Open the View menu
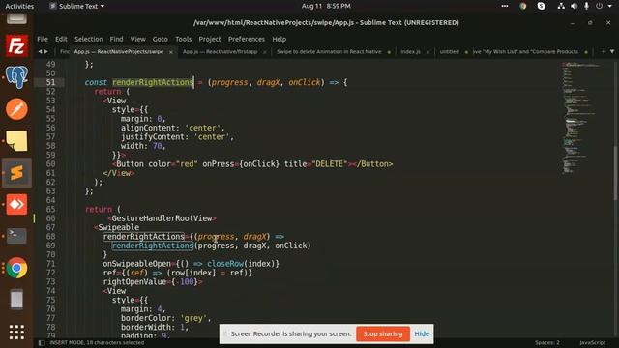 (137, 39)
